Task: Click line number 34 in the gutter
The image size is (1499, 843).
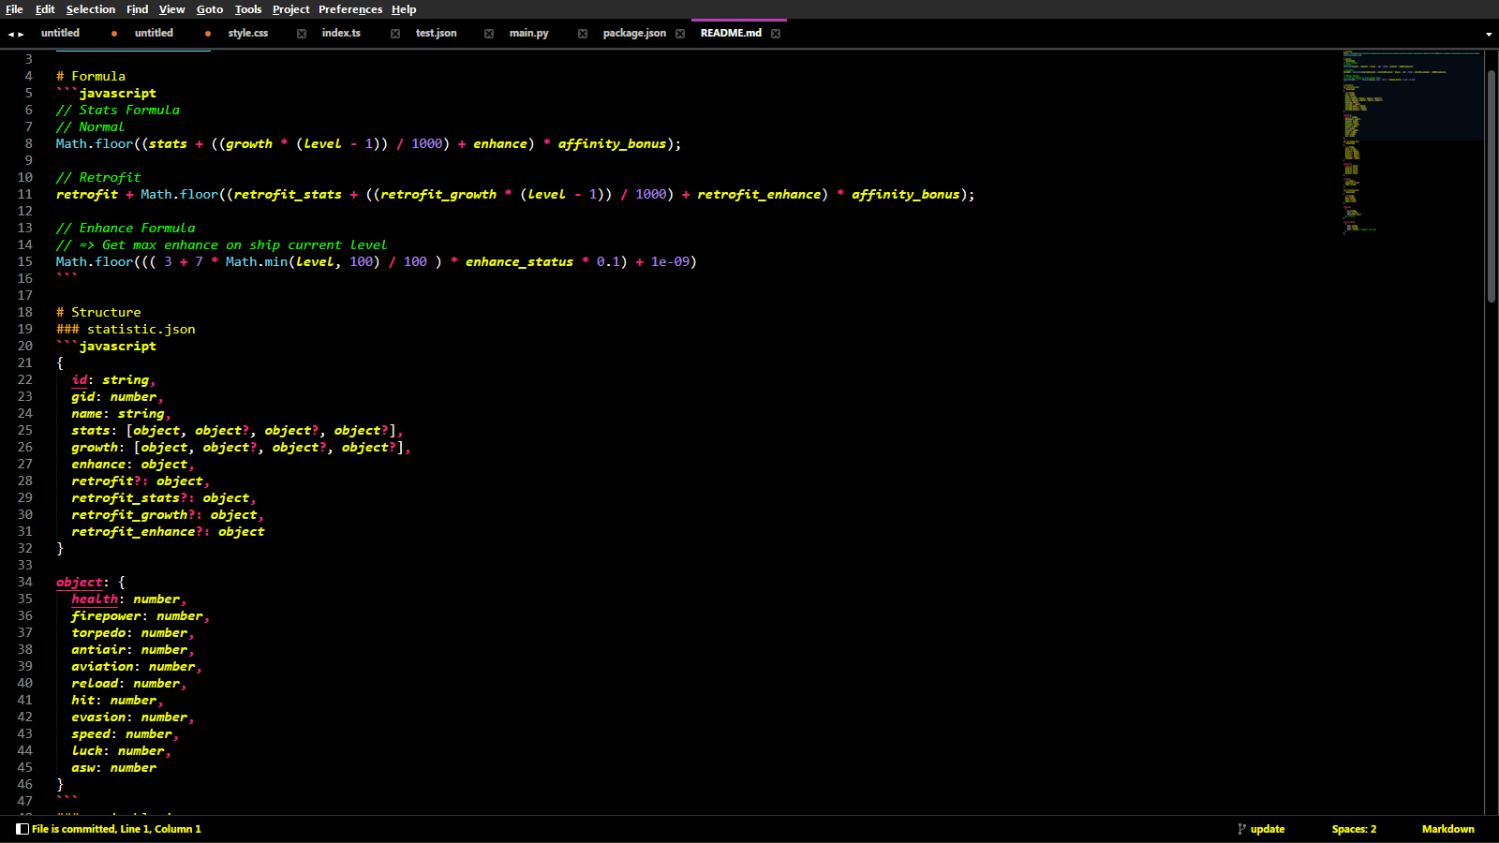Action: pos(24,582)
